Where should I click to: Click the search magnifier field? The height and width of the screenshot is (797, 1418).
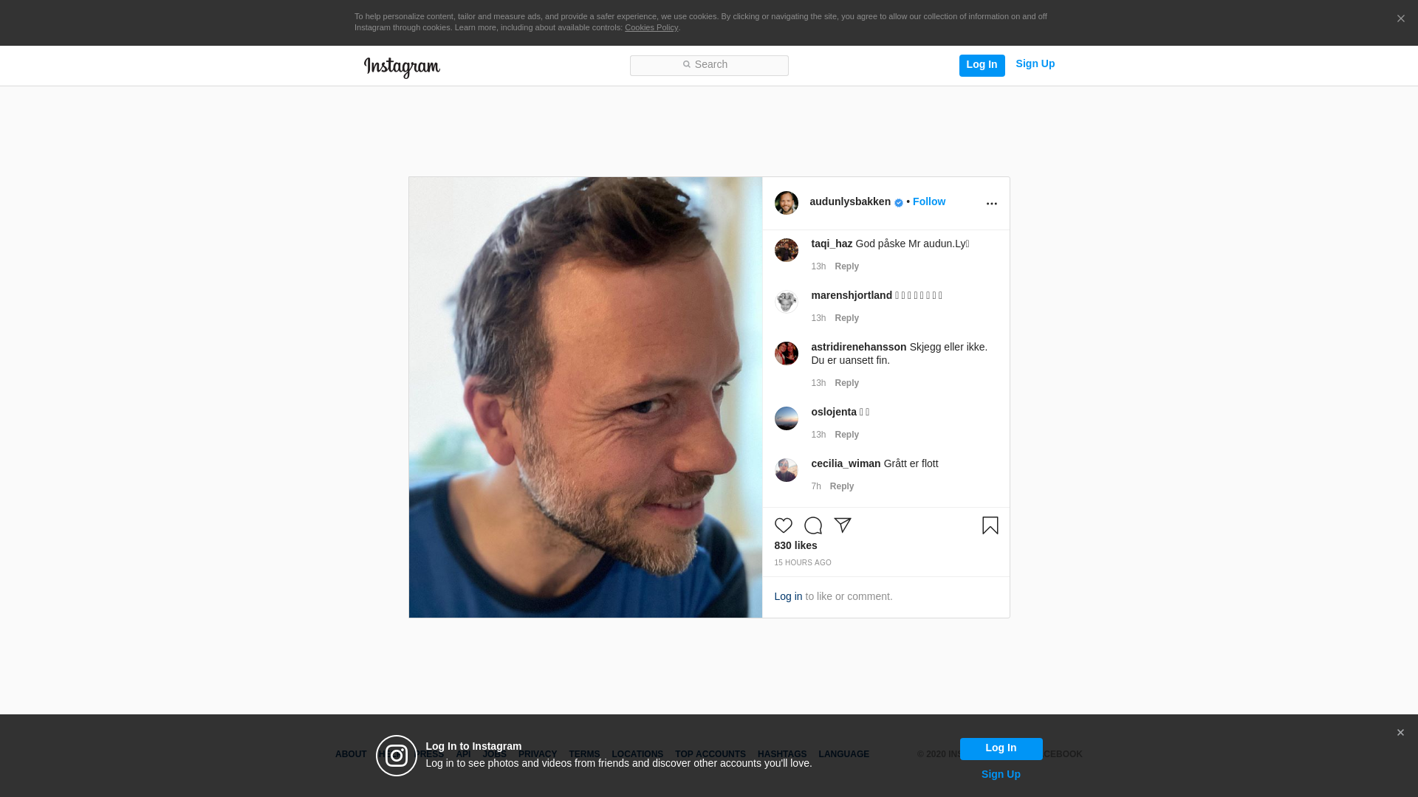click(709, 65)
